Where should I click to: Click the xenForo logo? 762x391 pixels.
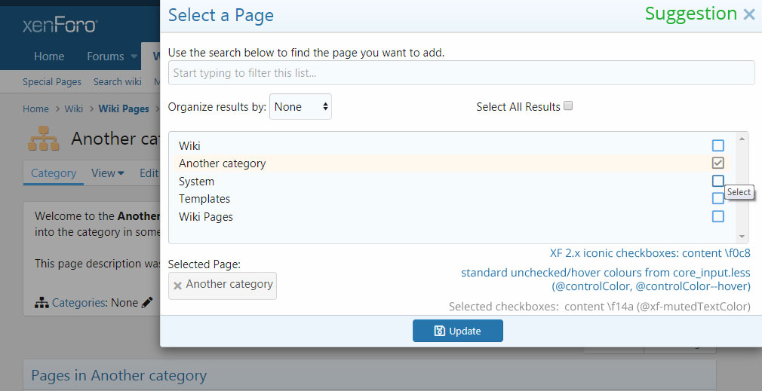[x=60, y=25]
